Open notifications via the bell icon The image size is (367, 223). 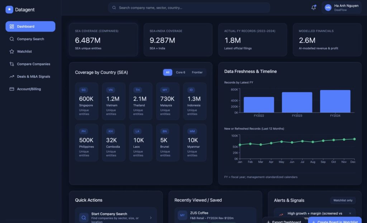(x=314, y=8)
